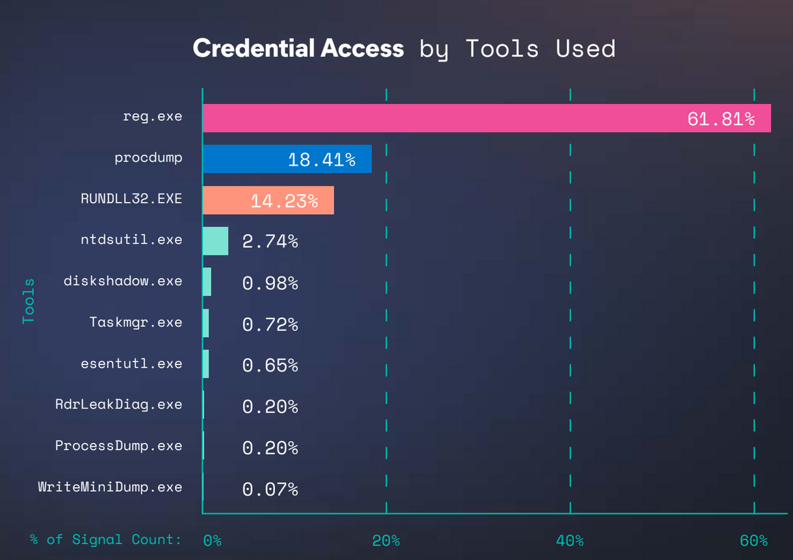Click the 0.07% value label
The width and height of the screenshot is (793, 560).
click(x=270, y=489)
